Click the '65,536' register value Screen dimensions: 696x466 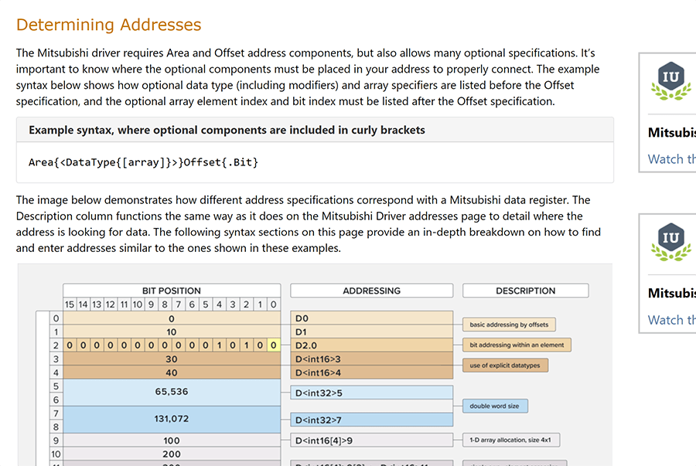tap(172, 392)
